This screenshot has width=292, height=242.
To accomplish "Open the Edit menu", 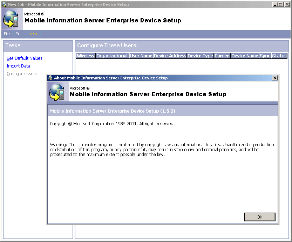I will click(x=19, y=34).
